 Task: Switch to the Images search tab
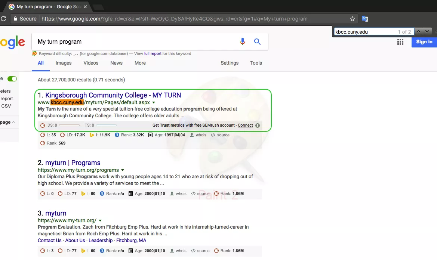click(x=64, y=63)
